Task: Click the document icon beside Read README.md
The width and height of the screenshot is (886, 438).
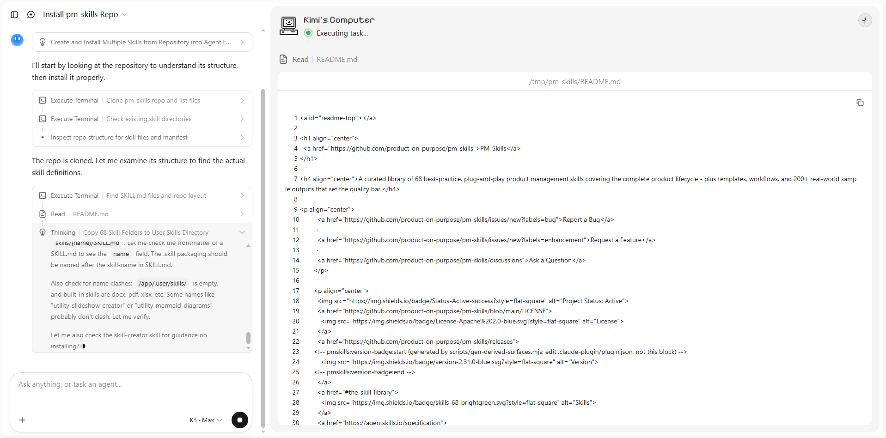Action: (283, 59)
